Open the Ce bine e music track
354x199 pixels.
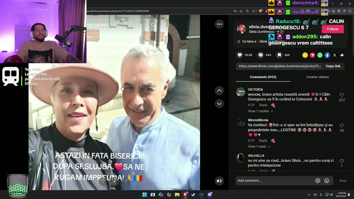[x=261, y=41]
